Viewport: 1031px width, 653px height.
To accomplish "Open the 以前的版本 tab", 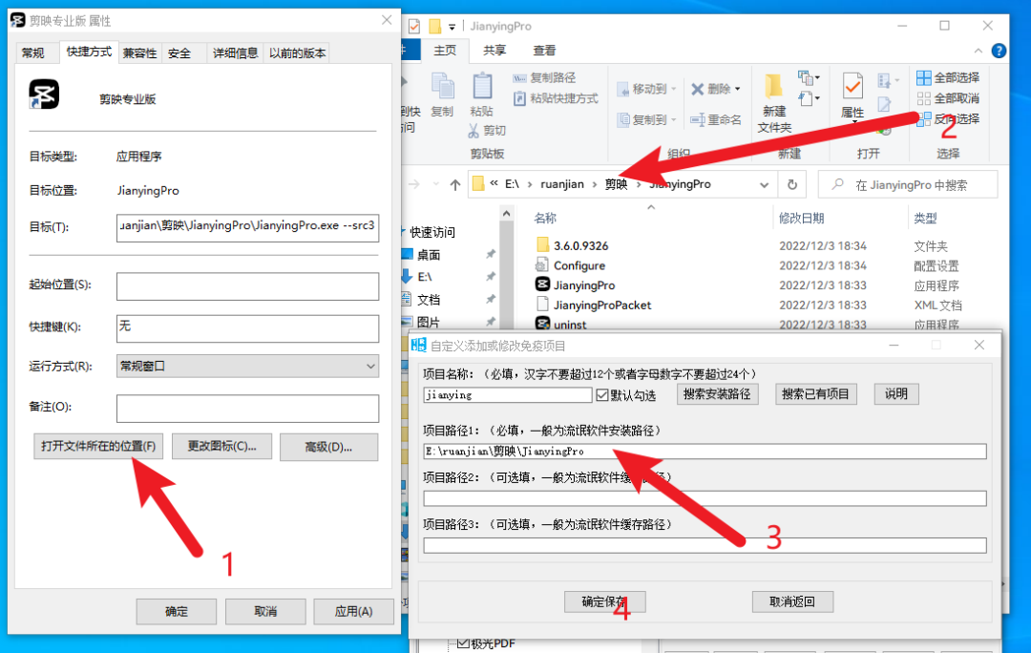I will 297,53.
